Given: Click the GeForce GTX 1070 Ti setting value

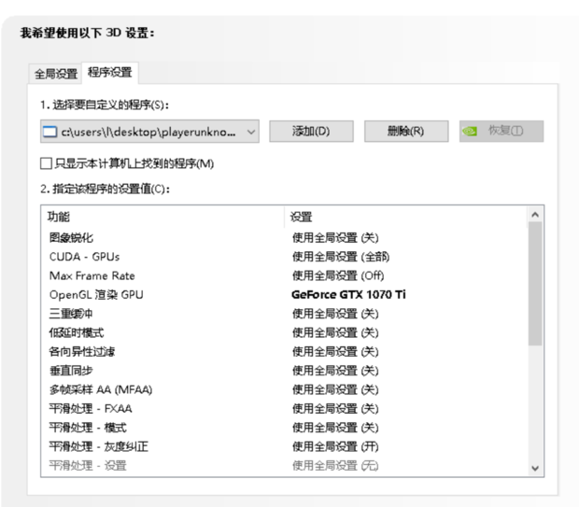Looking at the screenshot, I should click(348, 295).
